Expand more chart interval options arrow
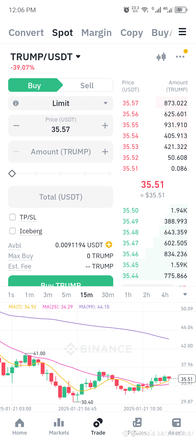Screen dimensions: 196x439 tap(185, 294)
